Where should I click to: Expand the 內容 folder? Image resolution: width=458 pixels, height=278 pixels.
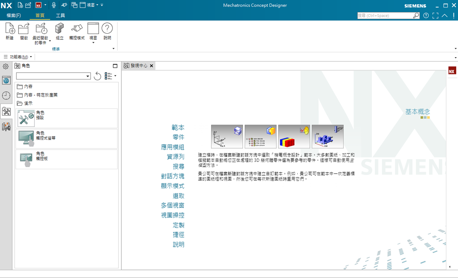25,86
